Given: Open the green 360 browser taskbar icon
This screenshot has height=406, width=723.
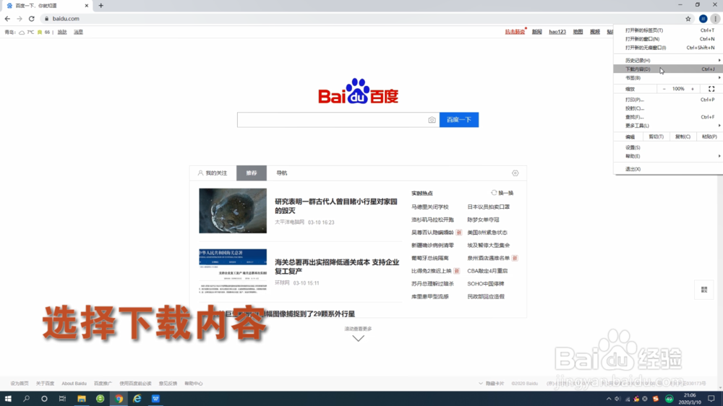Looking at the screenshot, I should pyautogui.click(x=100, y=399).
